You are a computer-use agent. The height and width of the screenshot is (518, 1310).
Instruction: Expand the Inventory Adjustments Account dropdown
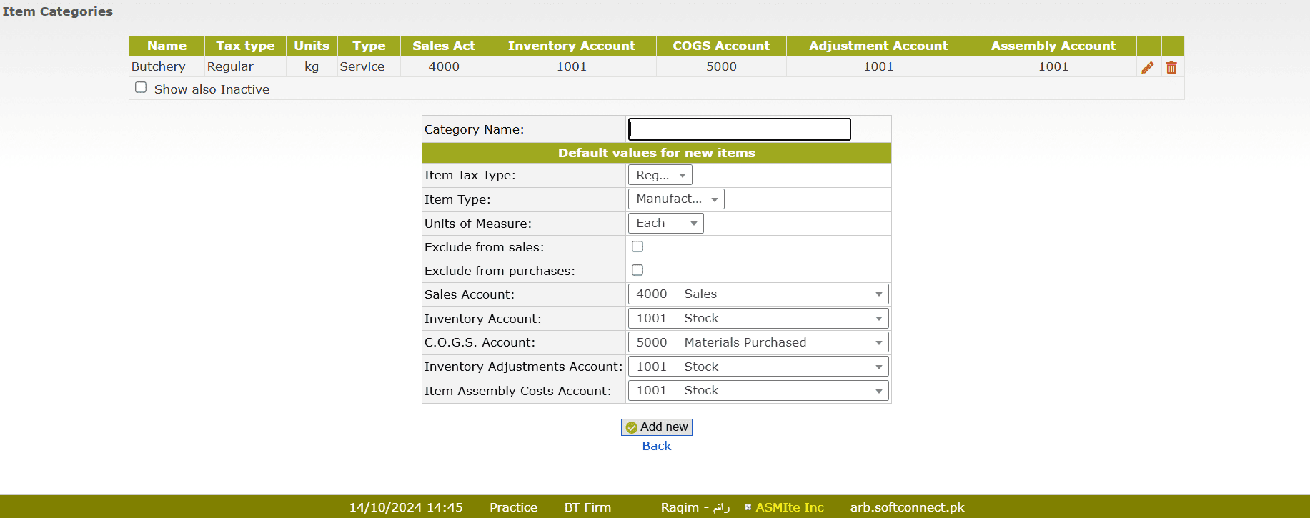point(758,367)
